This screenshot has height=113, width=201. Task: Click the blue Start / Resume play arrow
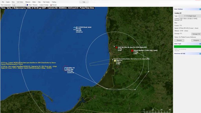point(27,5)
